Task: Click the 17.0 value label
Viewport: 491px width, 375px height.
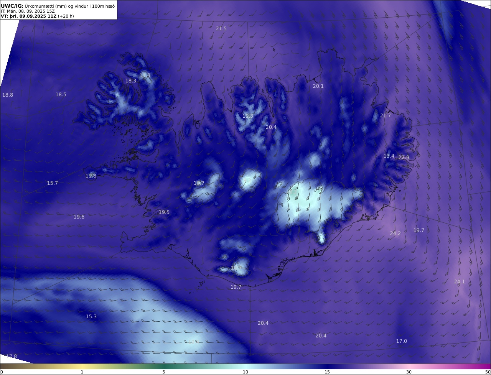Action: [402, 341]
